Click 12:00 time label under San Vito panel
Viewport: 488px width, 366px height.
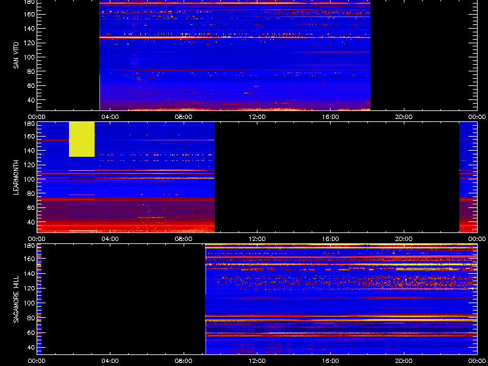pyautogui.click(x=257, y=117)
